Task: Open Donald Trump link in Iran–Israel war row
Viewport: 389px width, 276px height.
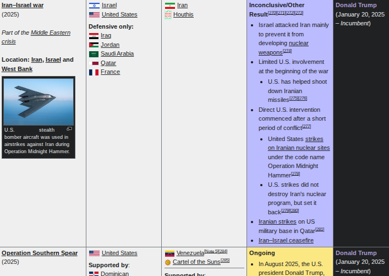Action: click(x=356, y=5)
